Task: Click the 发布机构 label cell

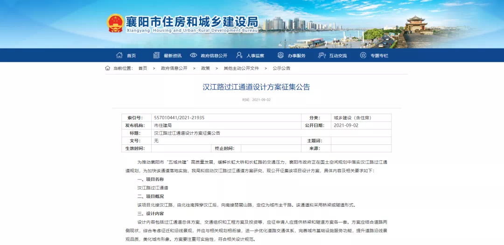Action: tap(136, 125)
